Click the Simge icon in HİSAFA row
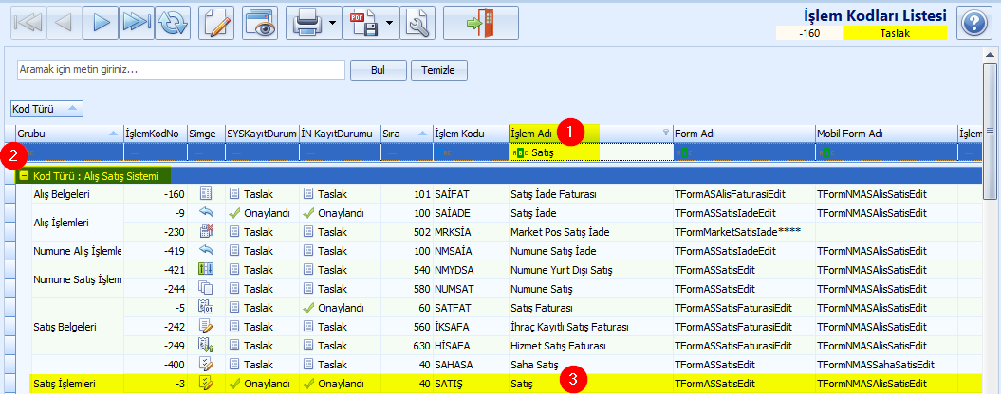1001x394 pixels. (x=206, y=347)
